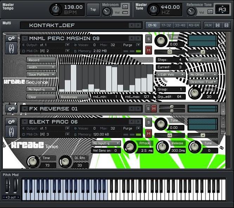Turn the Master Tune knob
This screenshot has width=234, height=208.
click(153, 10)
